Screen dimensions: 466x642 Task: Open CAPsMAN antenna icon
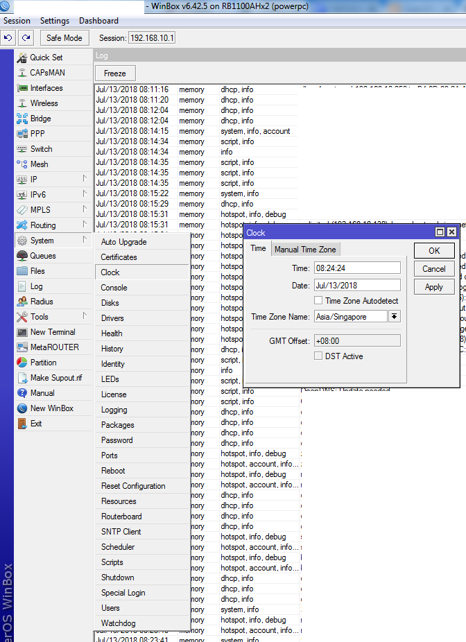click(x=21, y=73)
